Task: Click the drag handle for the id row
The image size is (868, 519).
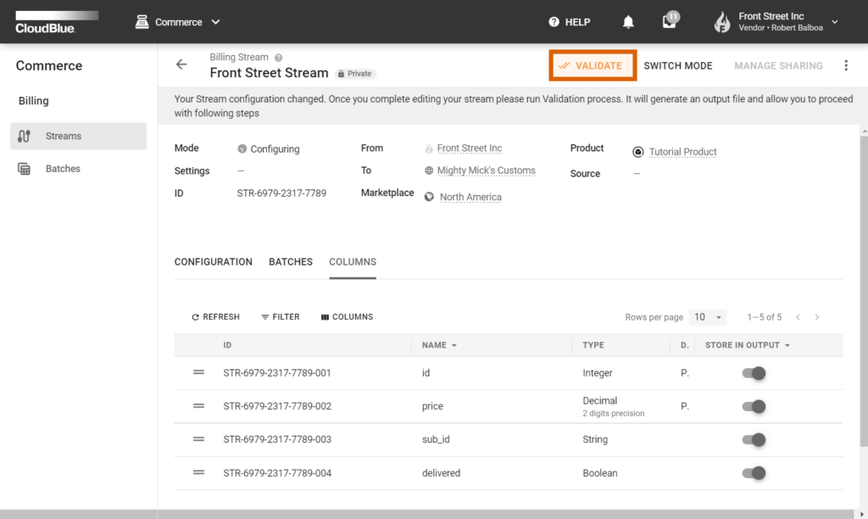Action: point(198,373)
